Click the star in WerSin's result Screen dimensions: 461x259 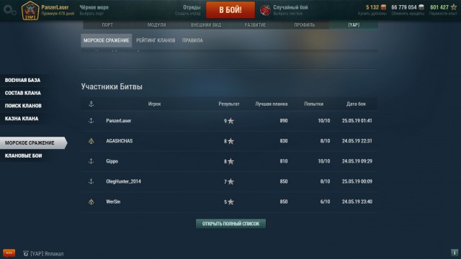click(230, 201)
